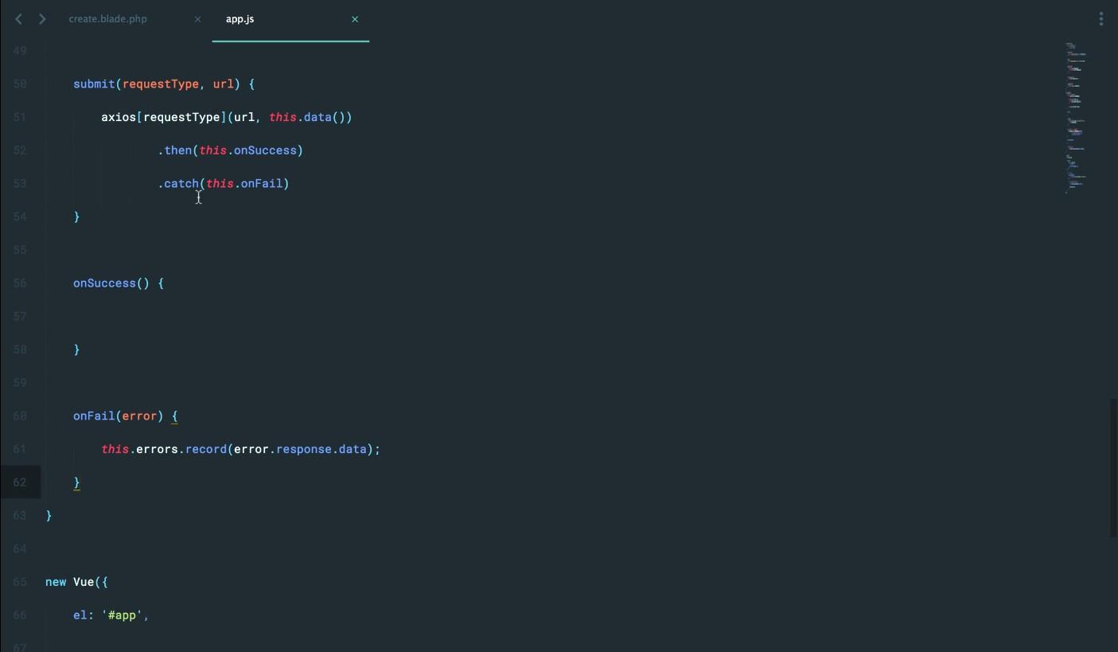This screenshot has height=652, width=1118.
Task: Place cursor on the submit method name
Action: click(x=94, y=84)
